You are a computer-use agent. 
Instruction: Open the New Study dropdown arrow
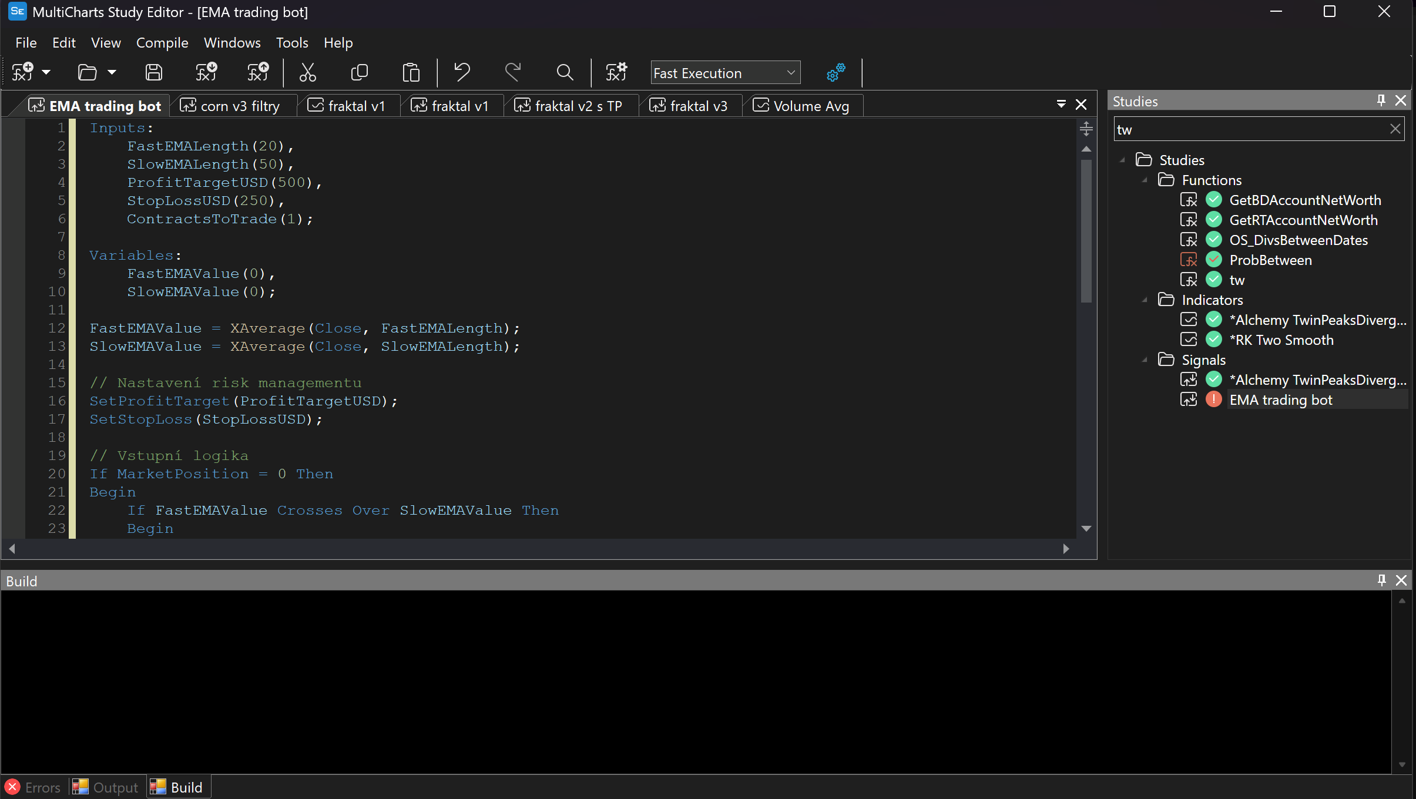click(x=46, y=72)
